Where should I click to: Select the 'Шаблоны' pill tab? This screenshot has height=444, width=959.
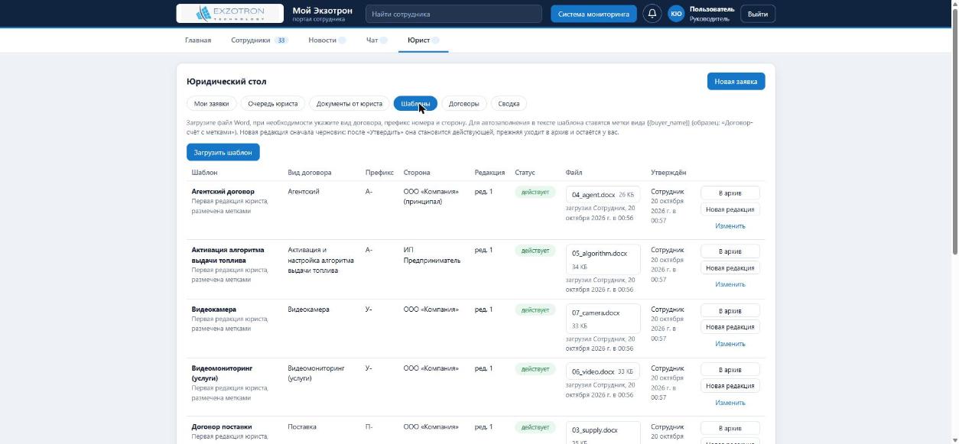coord(415,104)
